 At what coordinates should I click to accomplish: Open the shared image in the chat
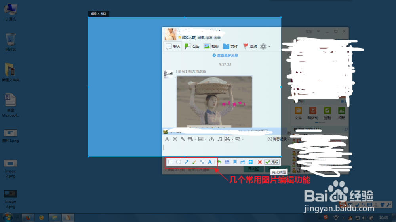click(214, 102)
